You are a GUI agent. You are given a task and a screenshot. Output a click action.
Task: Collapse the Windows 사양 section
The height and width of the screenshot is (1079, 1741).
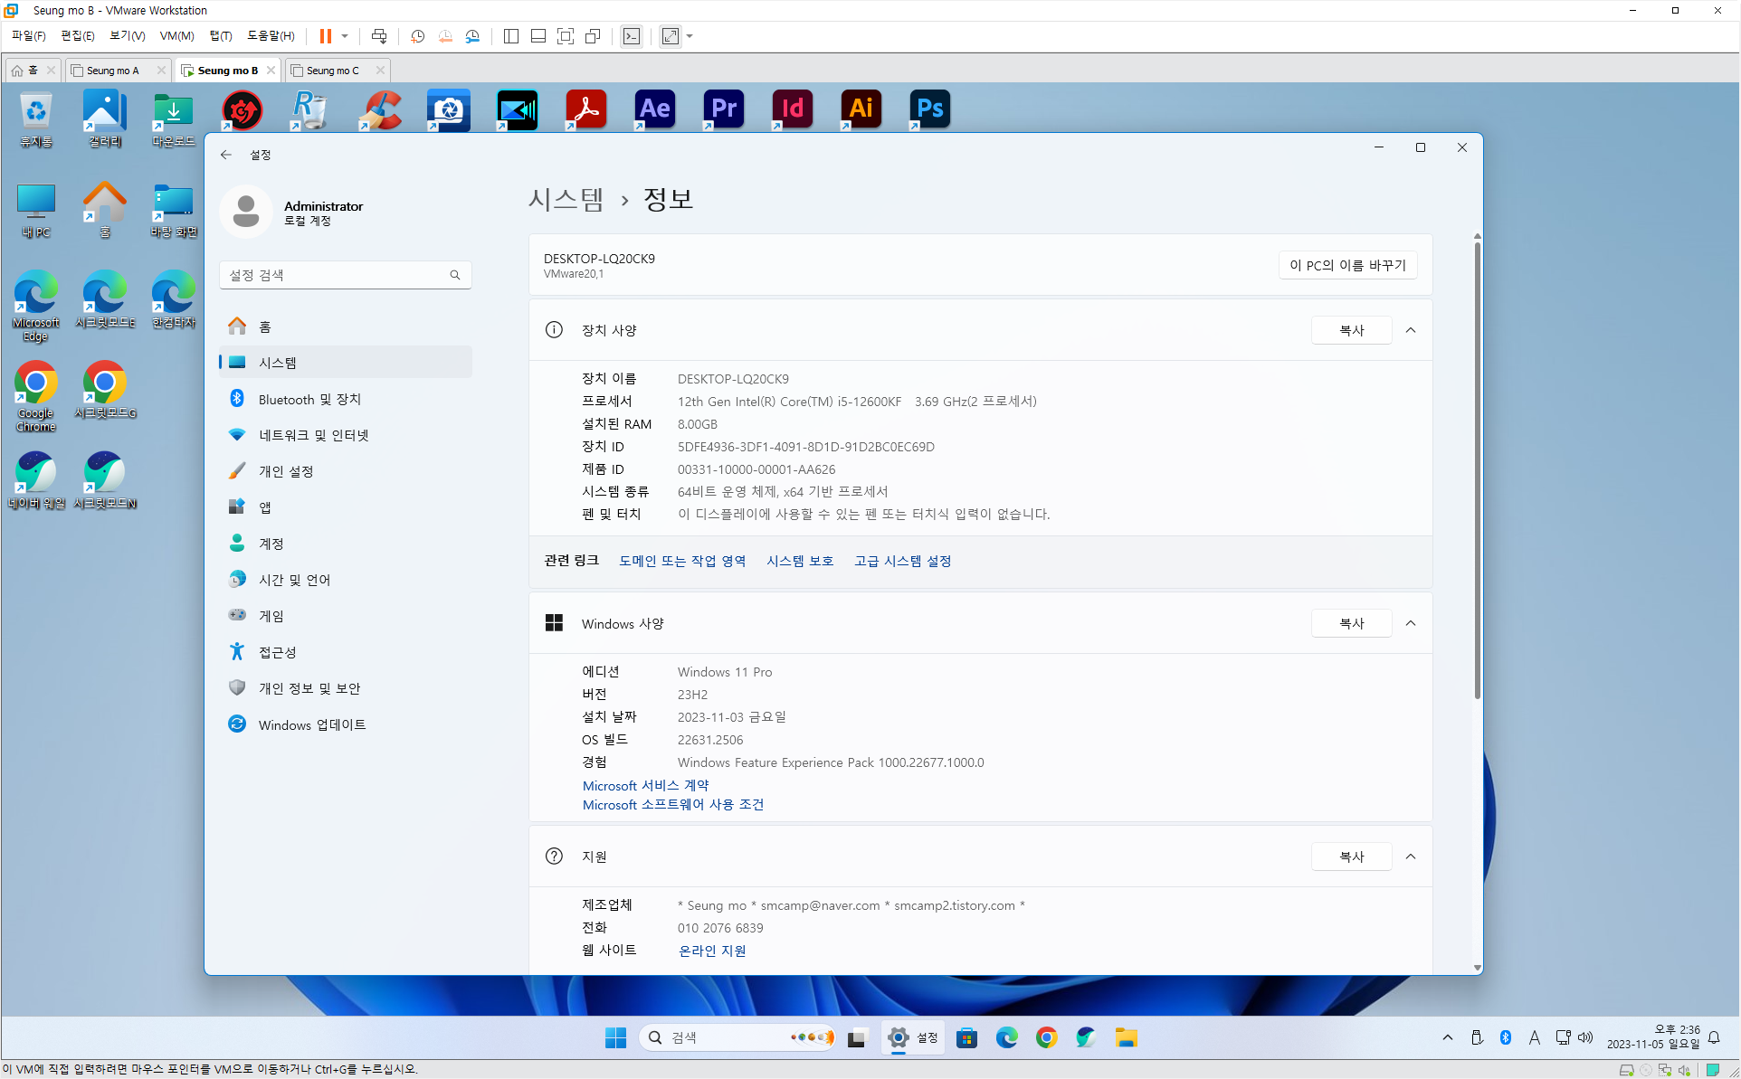[x=1411, y=623]
